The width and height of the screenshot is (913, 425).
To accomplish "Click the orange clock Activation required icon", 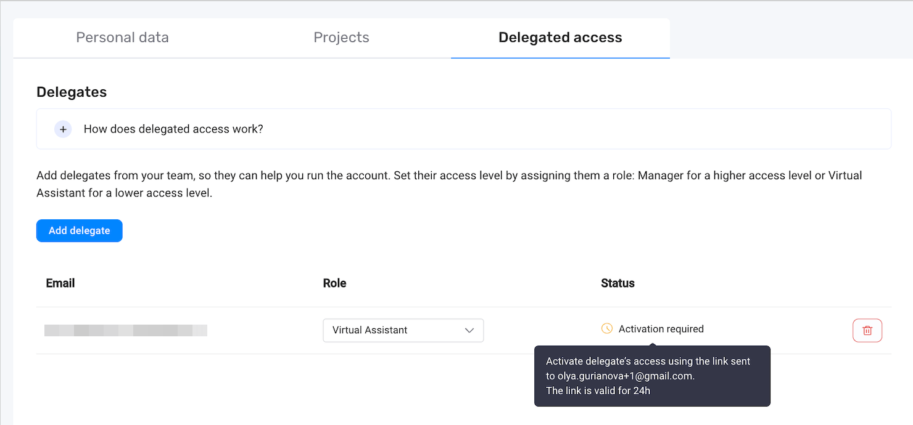I will coord(606,329).
